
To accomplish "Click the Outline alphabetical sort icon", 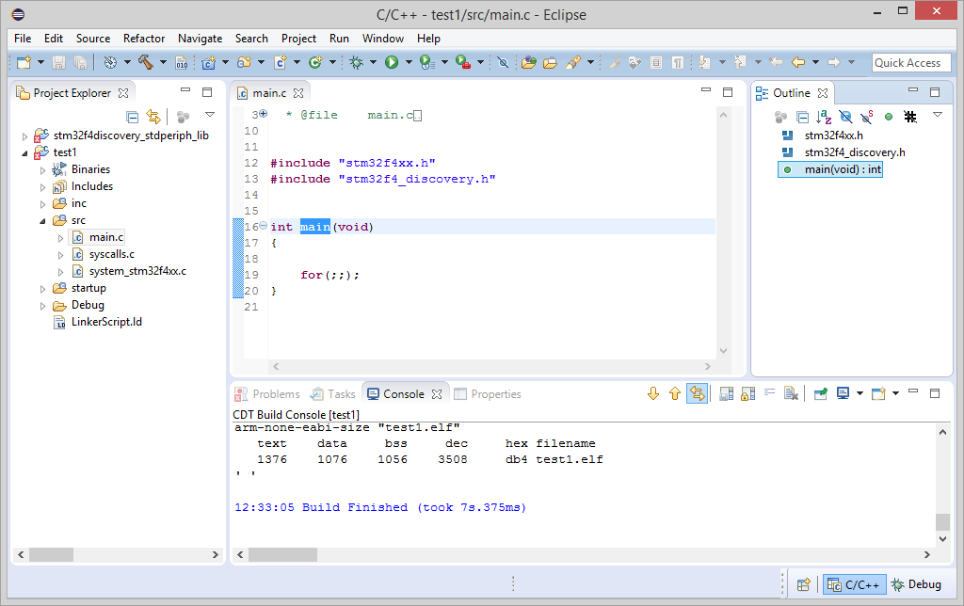I will tap(824, 117).
